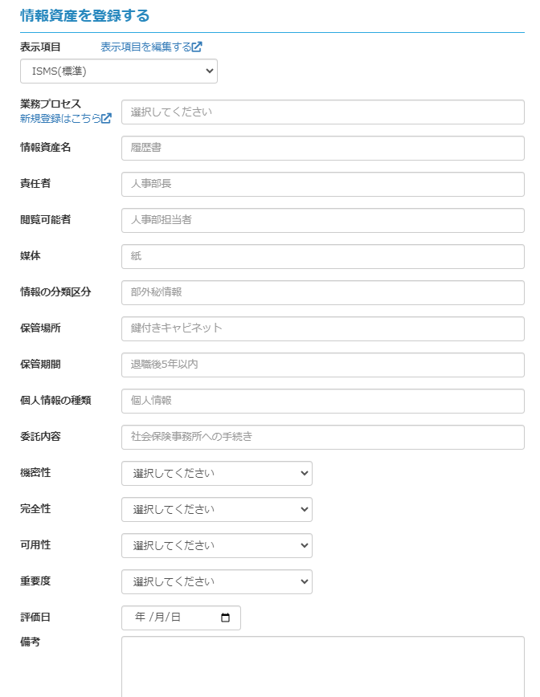
Task: Click external-link icon beside 新規登録はこちら
Action: pyautogui.click(x=106, y=119)
